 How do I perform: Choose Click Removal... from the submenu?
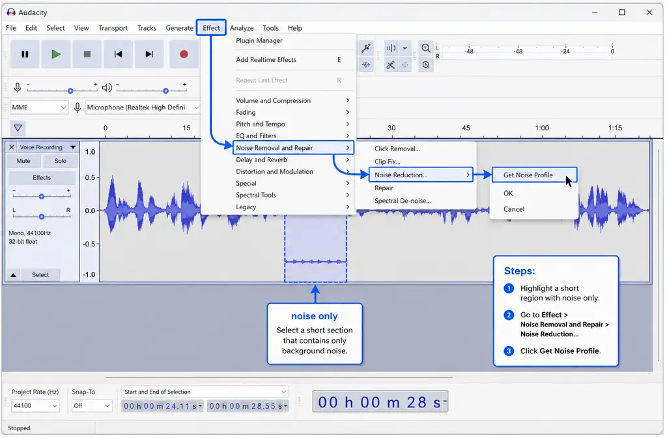pos(397,149)
